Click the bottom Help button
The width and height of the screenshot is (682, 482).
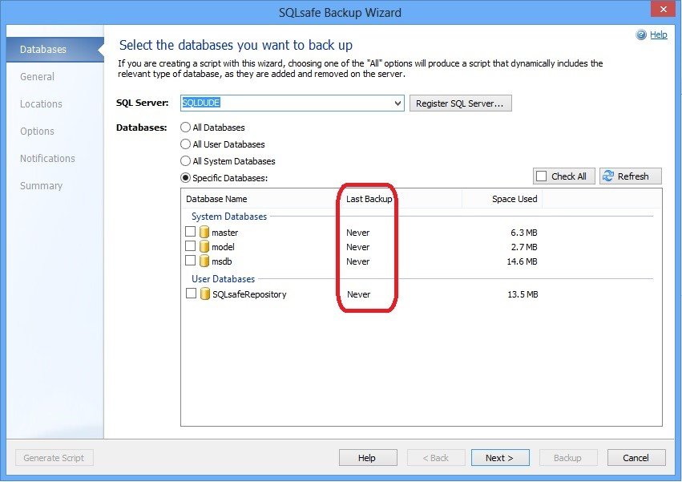point(368,458)
